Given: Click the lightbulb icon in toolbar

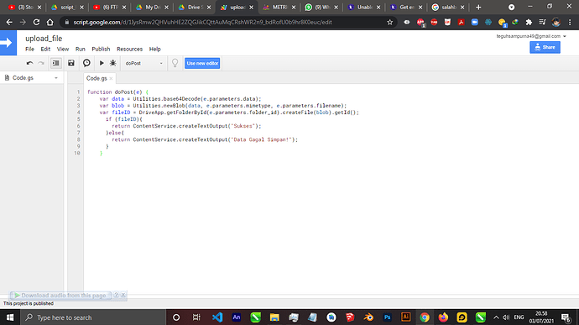Looking at the screenshot, I should coord(175,63).
